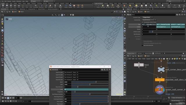Click the play forward button on timeline

point(11,98)
